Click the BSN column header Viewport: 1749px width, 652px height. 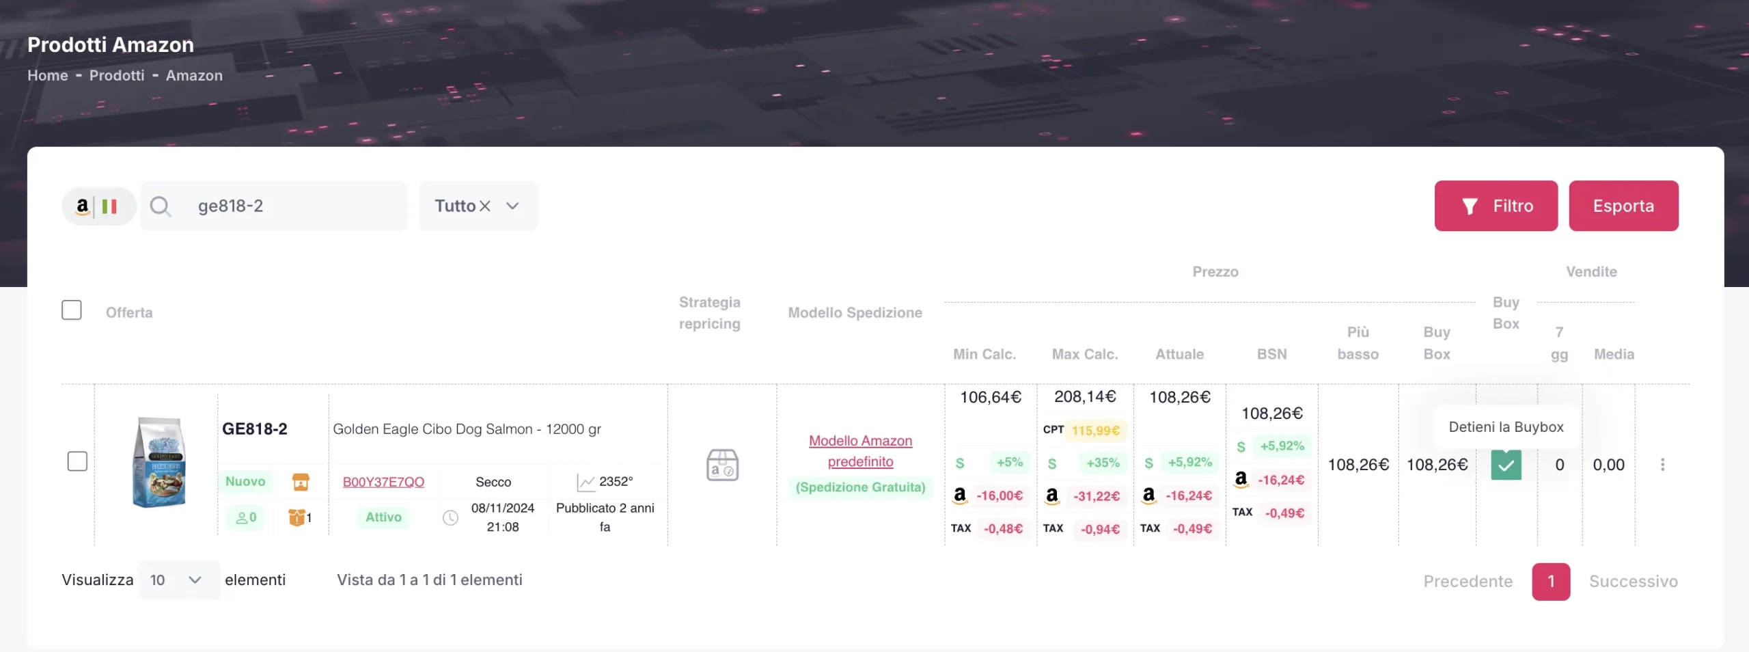[x=1272, y=354]
